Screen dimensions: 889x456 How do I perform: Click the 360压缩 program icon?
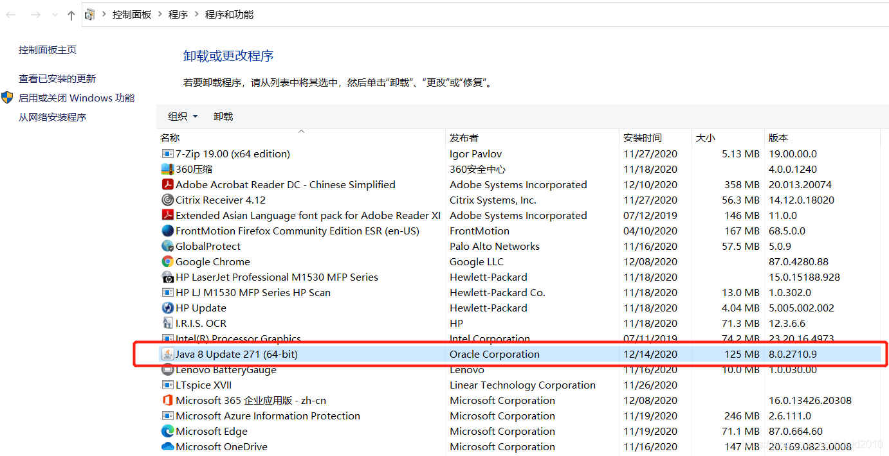167,170
